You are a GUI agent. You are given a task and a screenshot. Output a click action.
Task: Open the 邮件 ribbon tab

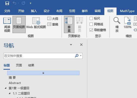(85, 11)
